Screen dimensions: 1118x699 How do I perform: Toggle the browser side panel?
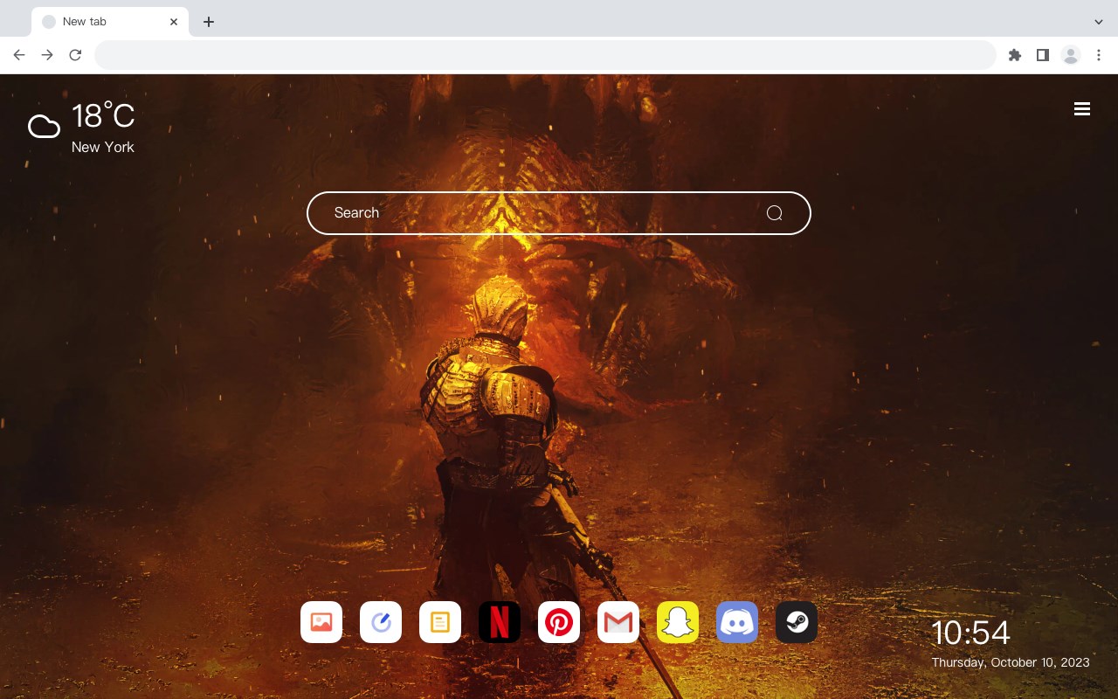pyautogui.click(x=1042, y=55)
